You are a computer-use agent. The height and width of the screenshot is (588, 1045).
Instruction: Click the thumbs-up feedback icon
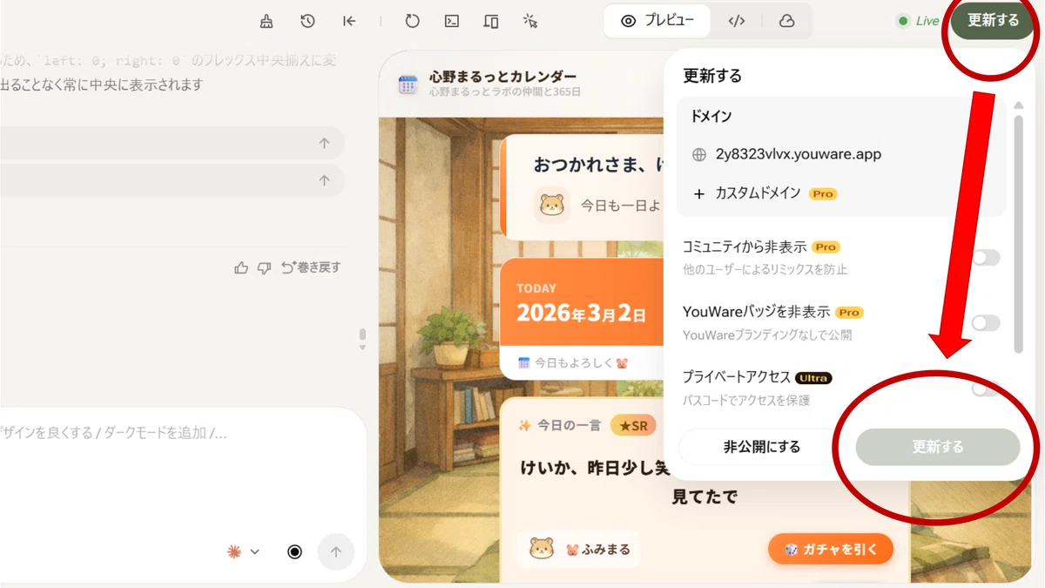click(241, 267)
